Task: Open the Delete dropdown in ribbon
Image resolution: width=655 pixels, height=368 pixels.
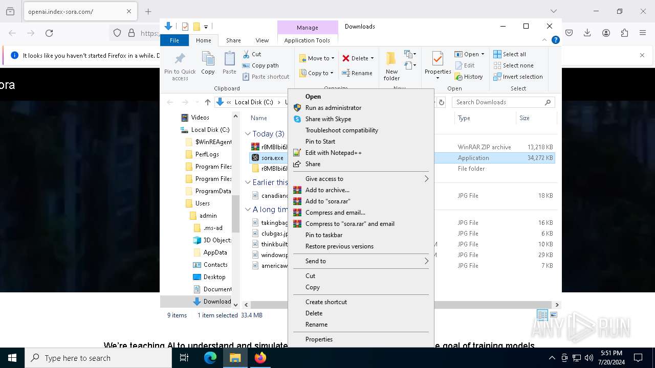Action: (358, 58)
